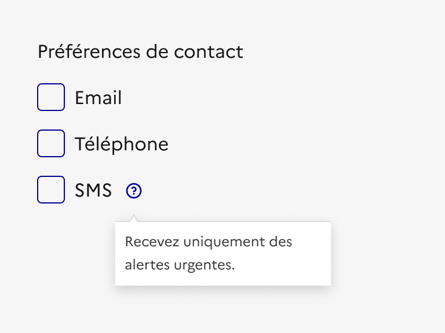The image size is (445, 333).
Task: Click the "SMS" label text
Action: click(x=93, y=190)
